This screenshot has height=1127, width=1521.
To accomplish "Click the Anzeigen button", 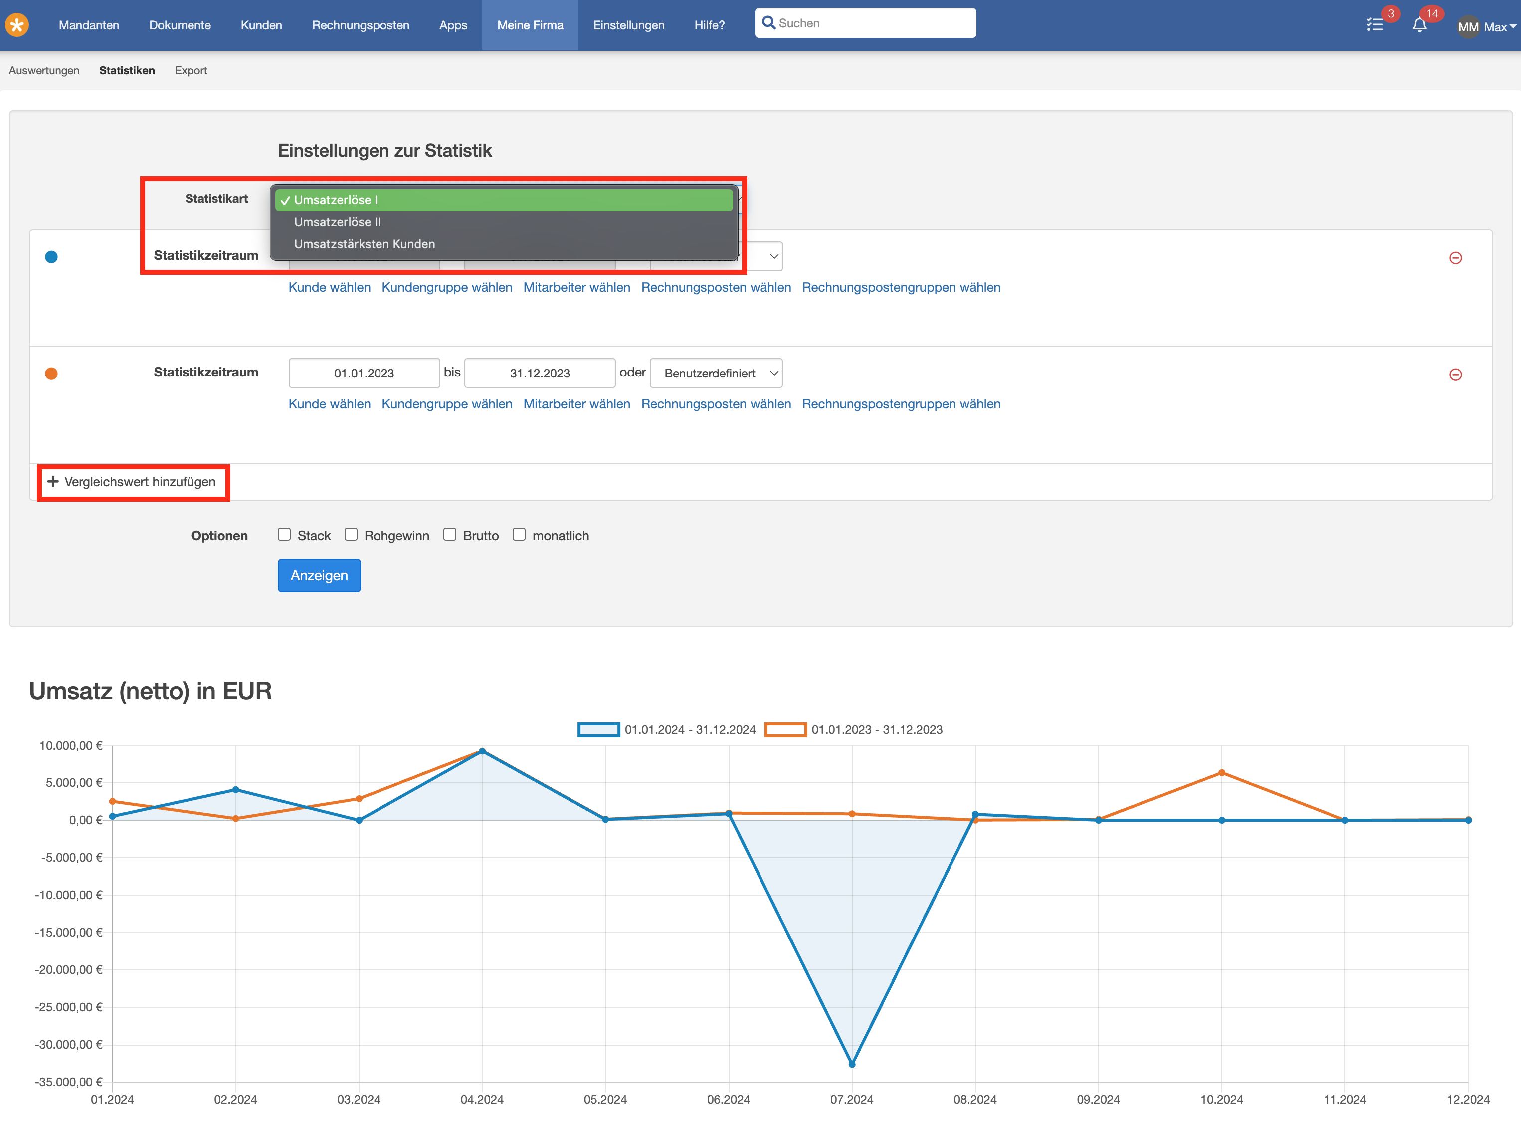I will (x=319, y=575).
